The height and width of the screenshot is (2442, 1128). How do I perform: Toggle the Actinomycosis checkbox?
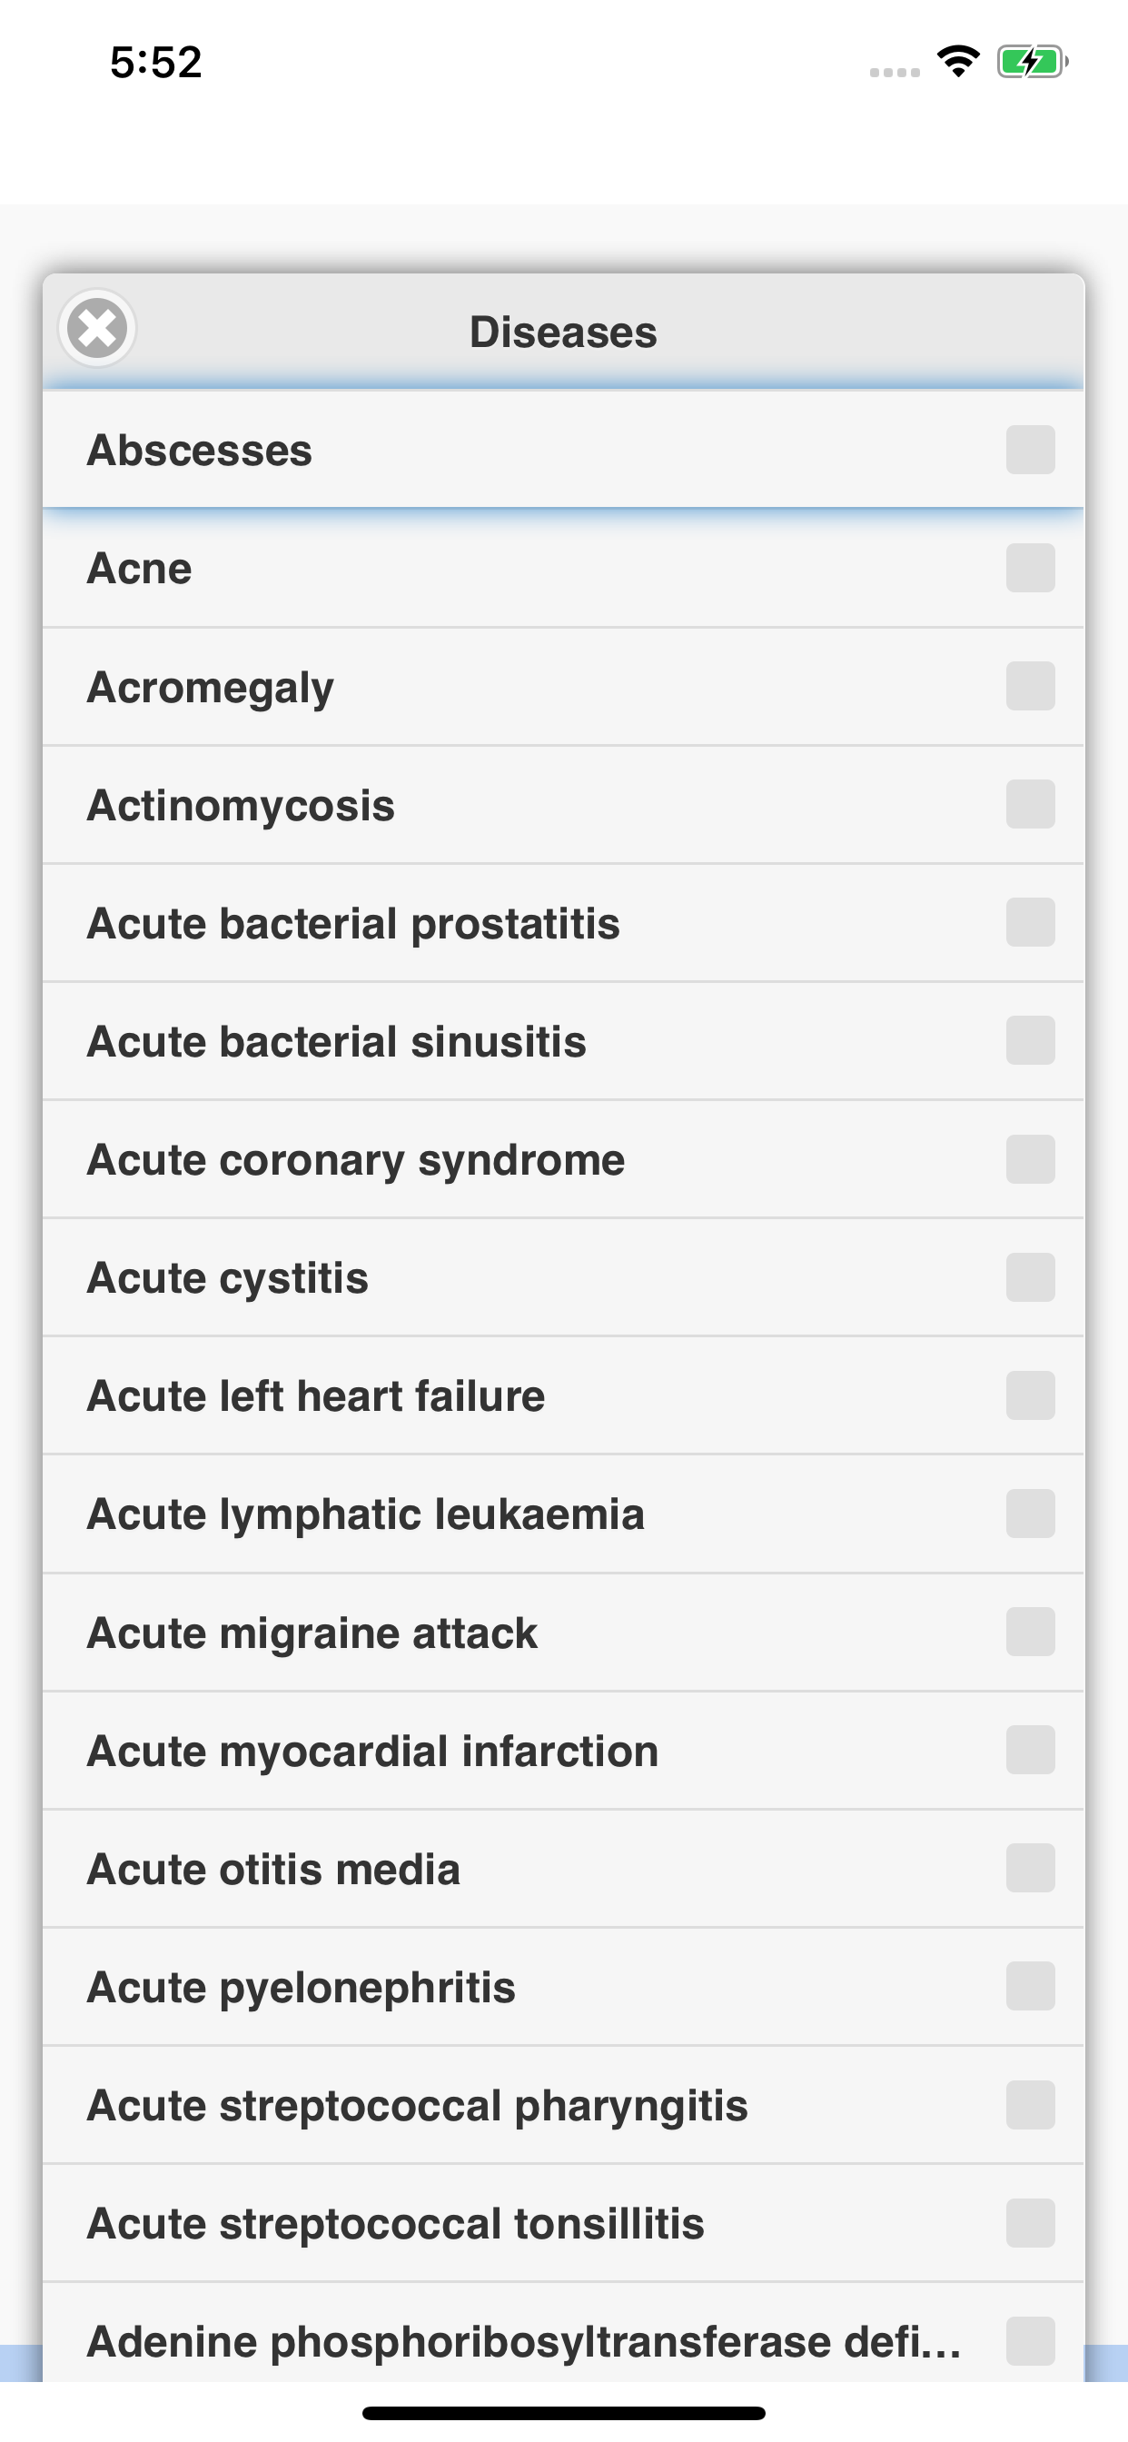(1030, 804)
